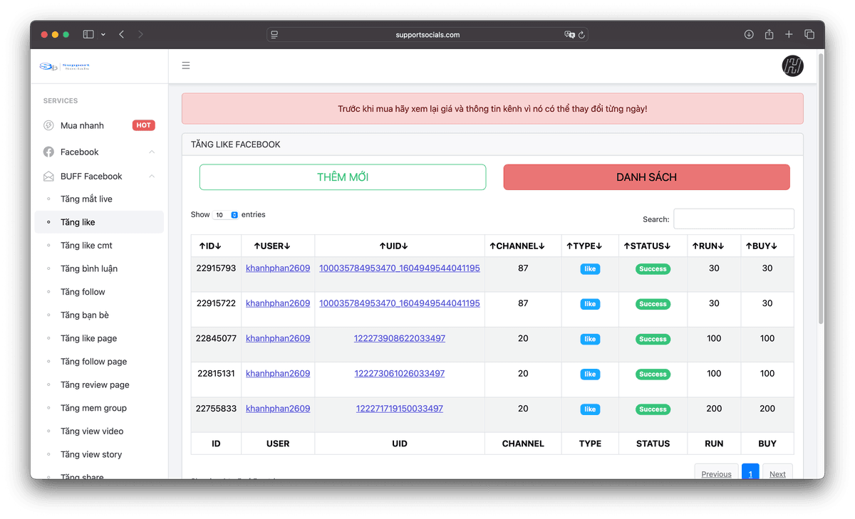The width and height of the screenshot is (855, 519).
Task: Click the translate icon in address bar
Action: (x=569, y=34)
